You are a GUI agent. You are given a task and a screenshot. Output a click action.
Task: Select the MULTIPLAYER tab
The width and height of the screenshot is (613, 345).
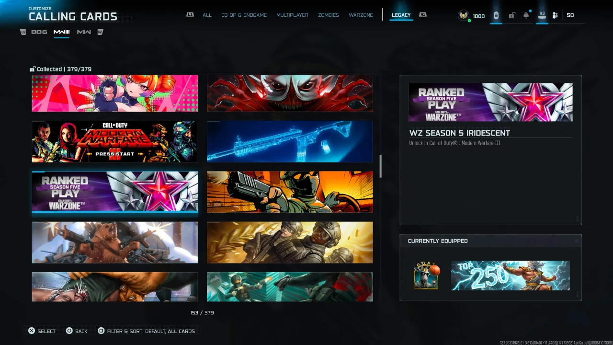292,15
